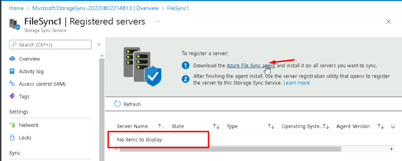This screenshot has height=161, width=402.
Task: Open the Overview page icon in sidebar
Action: pos(12,59)
